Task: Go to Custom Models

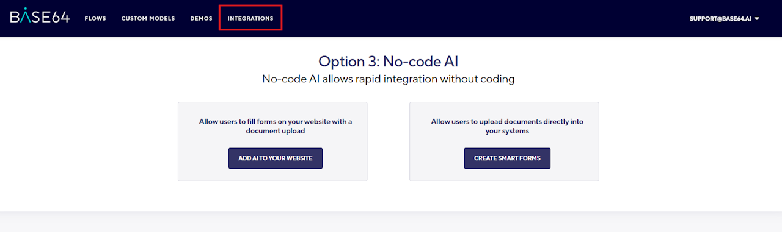Action: point(148,19)
